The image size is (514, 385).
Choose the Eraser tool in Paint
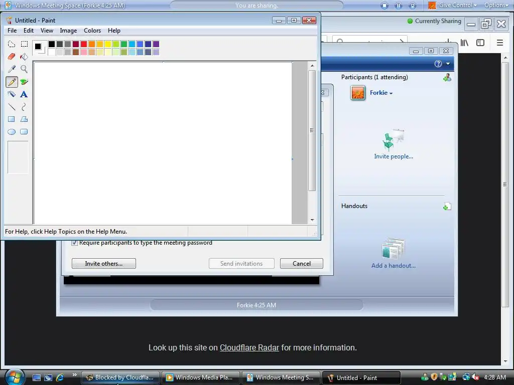tap(12, 57)
